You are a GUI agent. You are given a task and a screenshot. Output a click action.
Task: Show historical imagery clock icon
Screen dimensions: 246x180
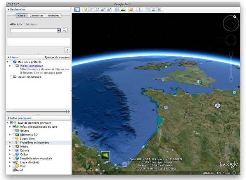point(117,9)
